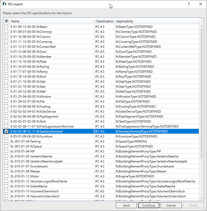This screenshot has width=207, height=211.
Task: Sort by the Name column header
Action: click(52, 21)
